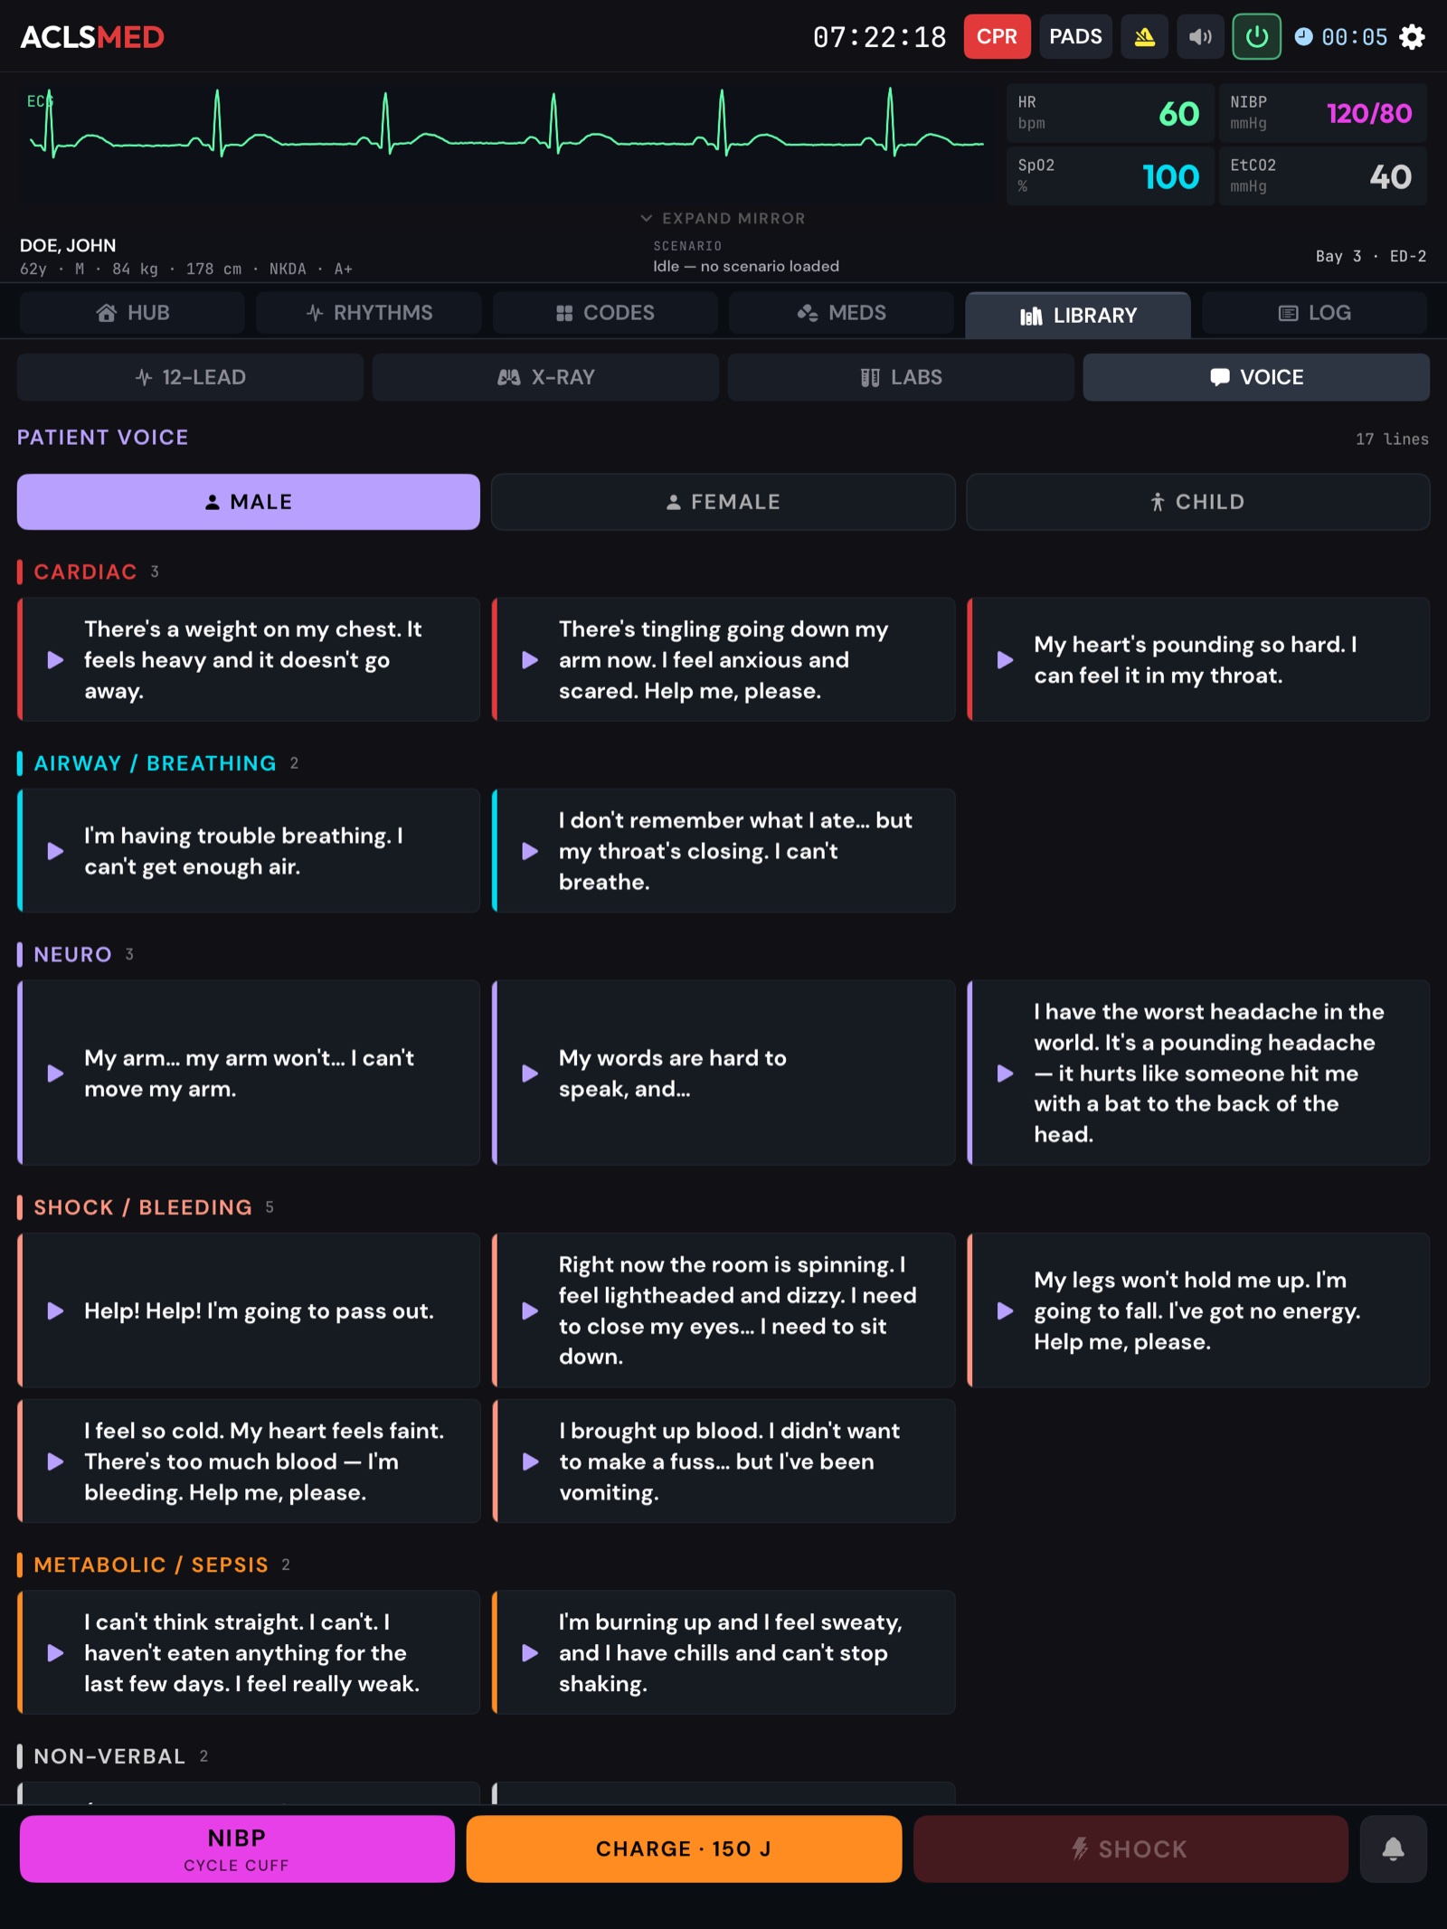Viewport: 1447px width, 1929px height.
Task: Select the FEMALE voice option
Action: pos(723,502)
